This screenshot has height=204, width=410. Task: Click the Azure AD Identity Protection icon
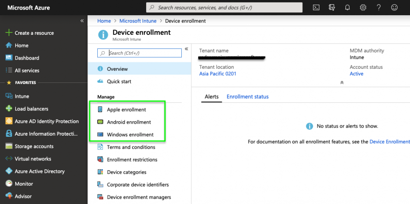coord(9,121)
